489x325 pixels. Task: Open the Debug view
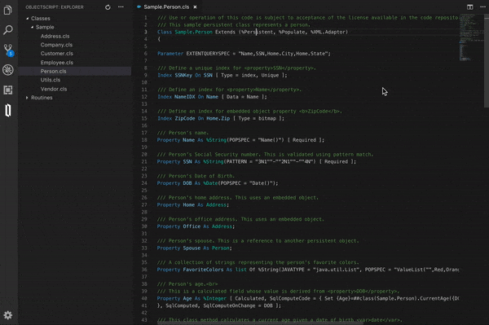[x=8, y=70]
